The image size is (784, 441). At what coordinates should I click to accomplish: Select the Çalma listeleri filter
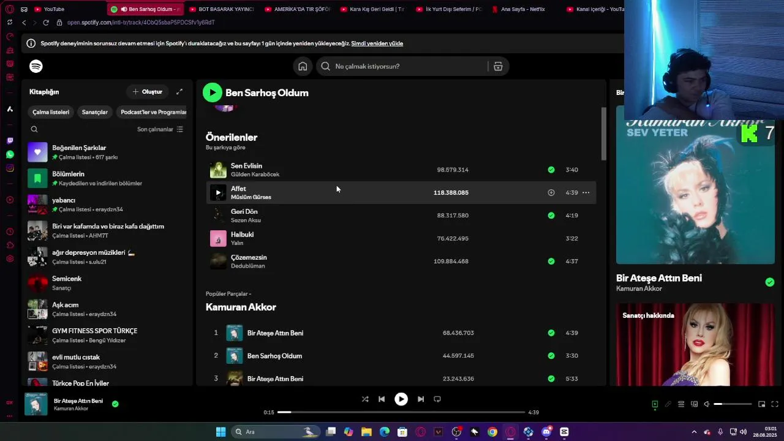point(51,112)
